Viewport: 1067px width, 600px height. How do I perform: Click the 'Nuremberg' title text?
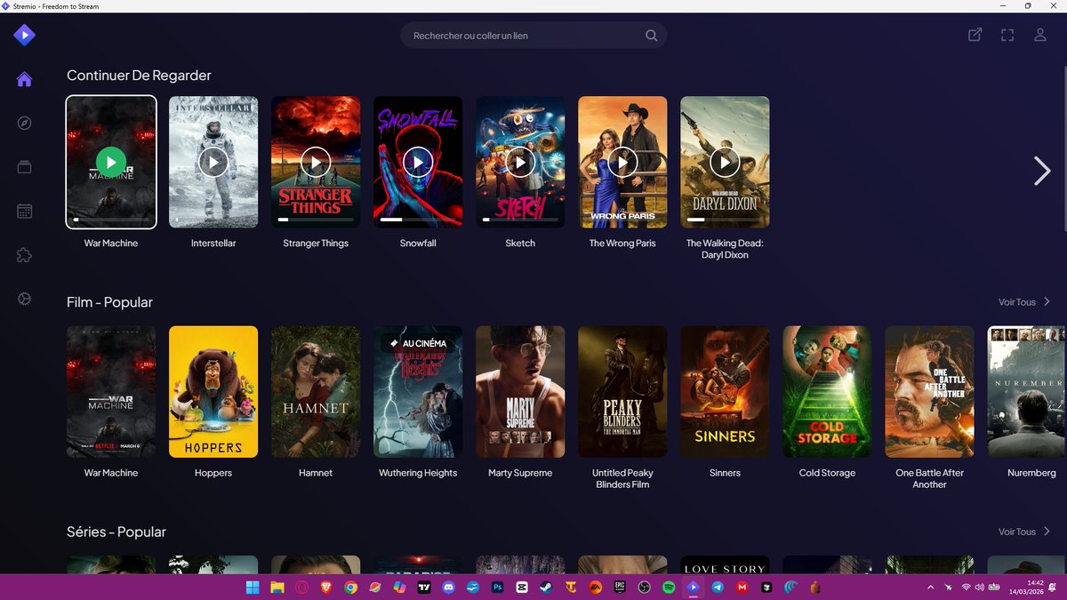pos(1031,473)
